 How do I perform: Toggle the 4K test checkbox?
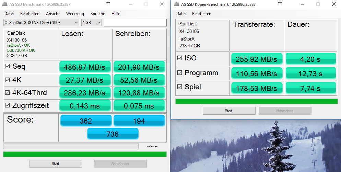pos(8,80)
